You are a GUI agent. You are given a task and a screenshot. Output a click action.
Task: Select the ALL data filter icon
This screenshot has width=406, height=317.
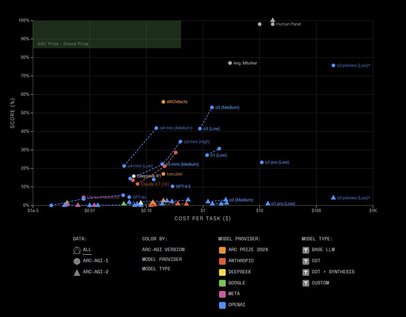(x=77, y=250)
